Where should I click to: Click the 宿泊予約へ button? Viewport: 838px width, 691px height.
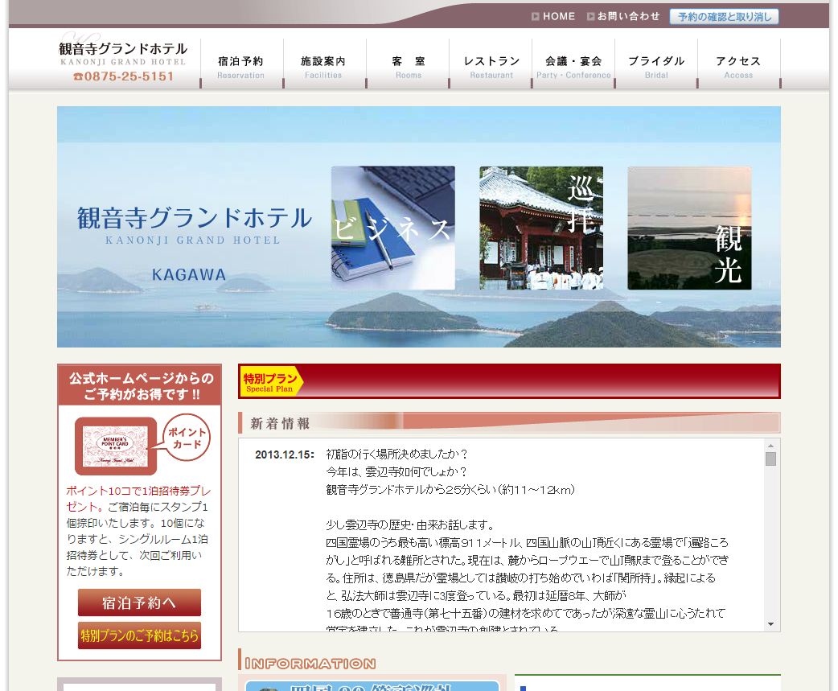pyautogui.click(x=139, y=603)
